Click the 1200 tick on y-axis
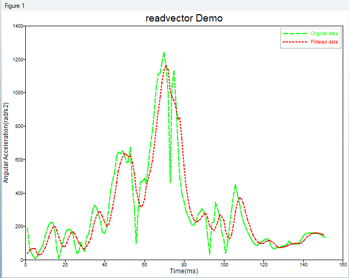The height and width of the screenshot is (278, 349). coord(18,59)
